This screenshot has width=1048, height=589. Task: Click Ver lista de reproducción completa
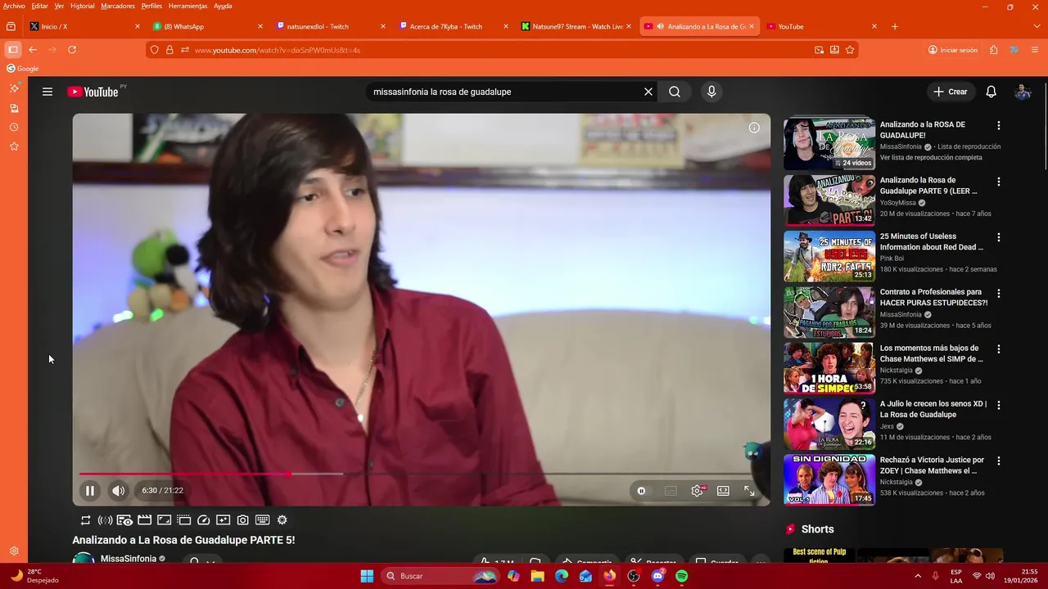[931, 157]
